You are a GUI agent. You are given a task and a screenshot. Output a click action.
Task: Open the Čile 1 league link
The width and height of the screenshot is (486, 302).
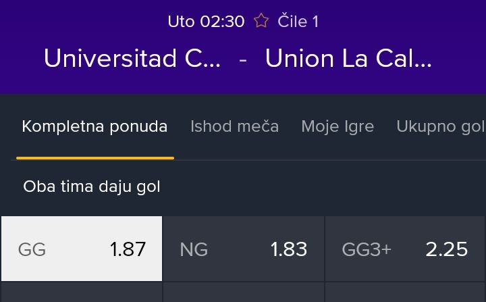tap(298, 22)
